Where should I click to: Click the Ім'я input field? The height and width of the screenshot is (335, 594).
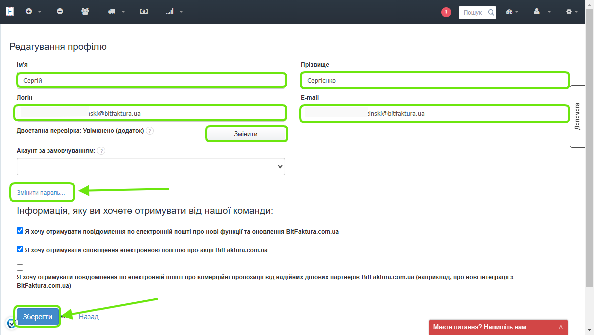tap(151, 80)
